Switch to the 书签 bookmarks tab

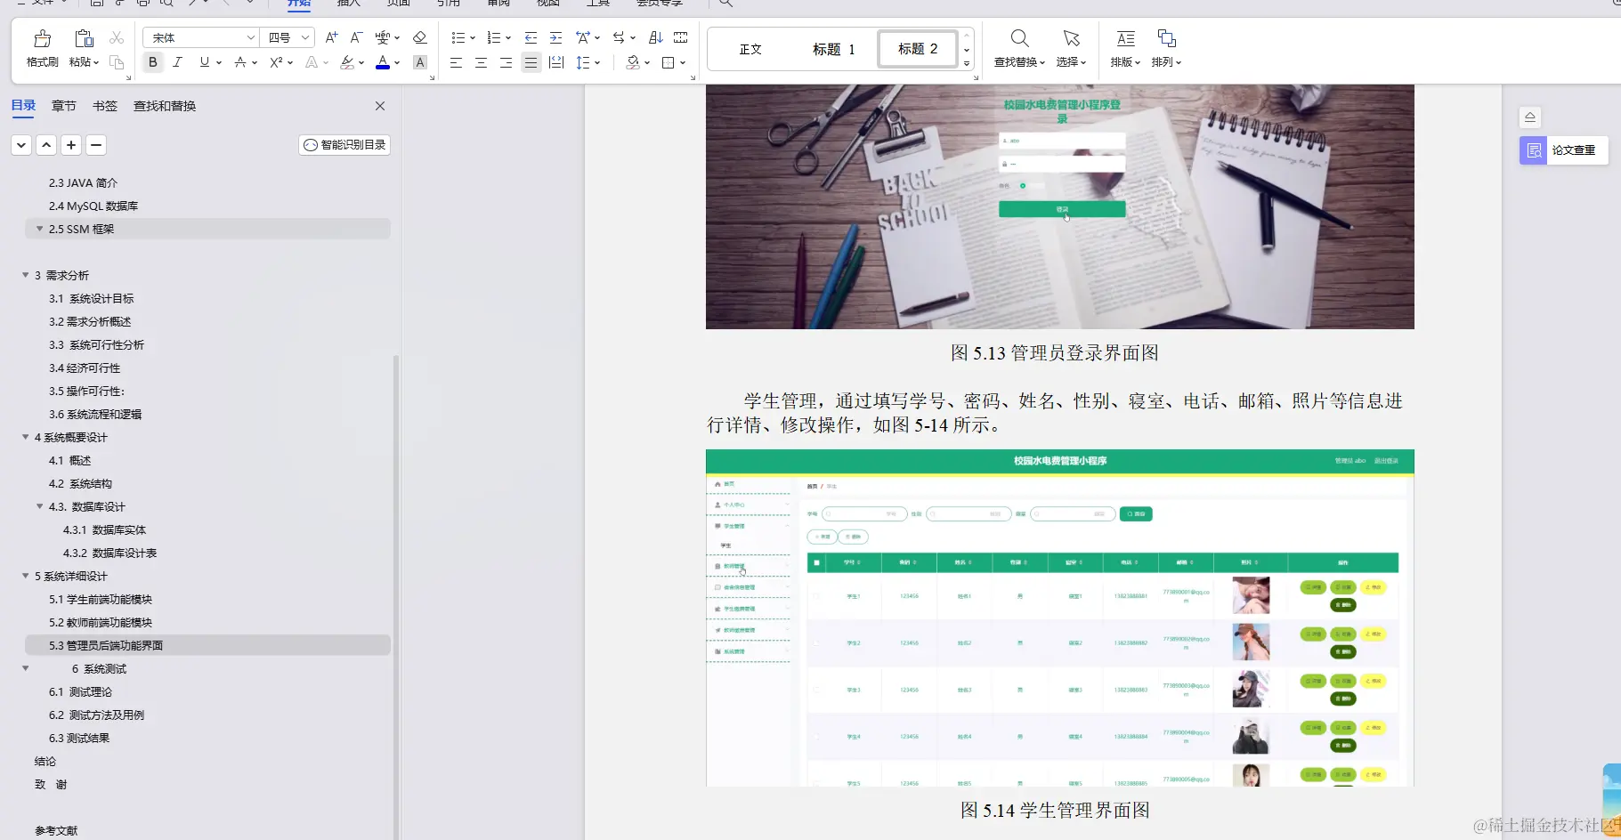[x=105, y=105]
